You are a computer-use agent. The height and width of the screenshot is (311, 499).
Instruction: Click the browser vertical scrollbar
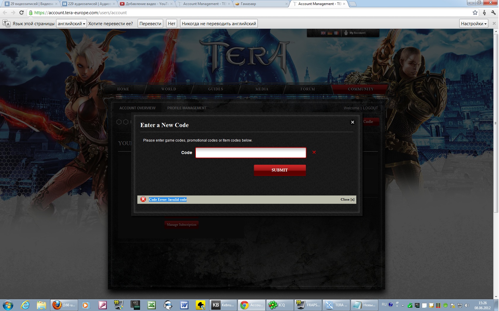(x=496, y=123)
